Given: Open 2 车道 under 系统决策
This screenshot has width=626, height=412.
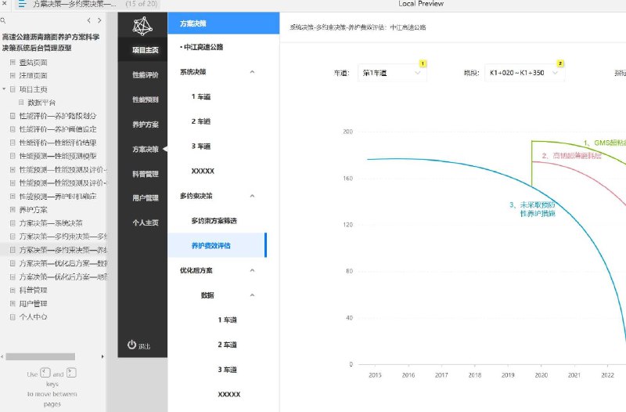Looking at the screenshot, I should [201, 121].
